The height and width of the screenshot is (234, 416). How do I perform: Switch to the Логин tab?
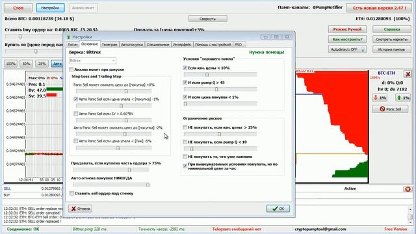[72, 45]
